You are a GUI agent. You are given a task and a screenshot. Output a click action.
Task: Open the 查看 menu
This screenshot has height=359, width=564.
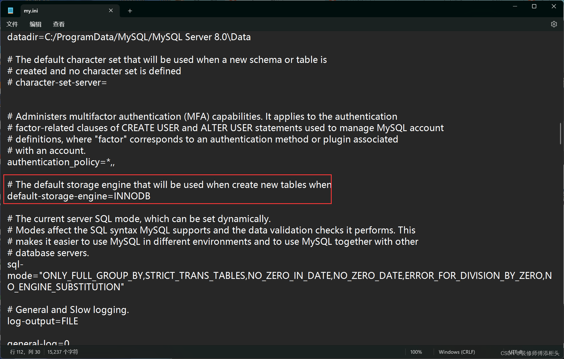(x=59, y=24)
